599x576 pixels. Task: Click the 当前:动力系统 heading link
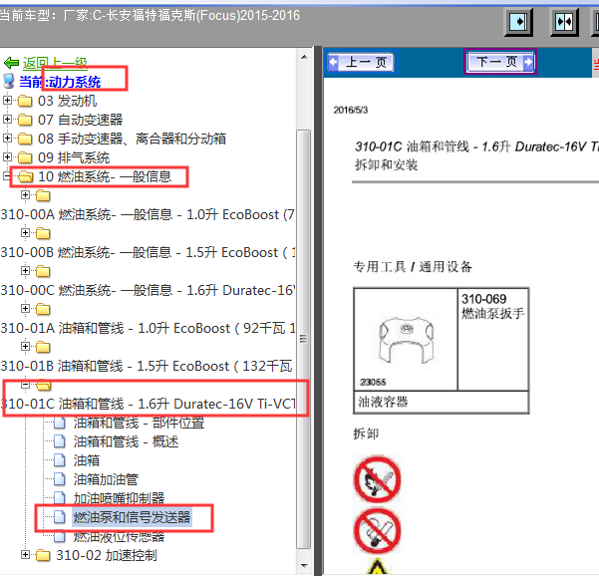[60, 82]
